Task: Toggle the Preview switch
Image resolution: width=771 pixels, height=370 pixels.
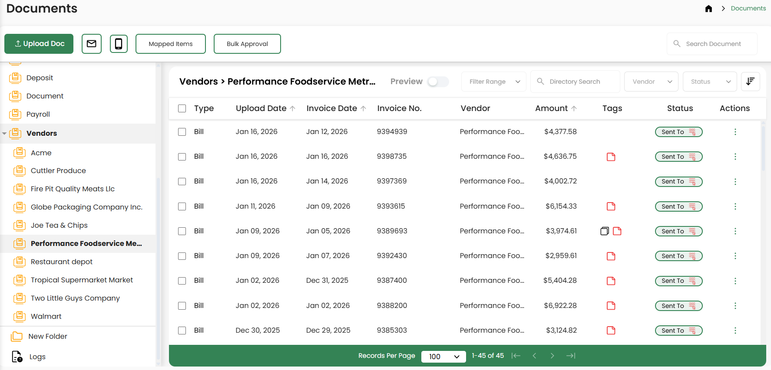Action: click(x=437, y=82)
